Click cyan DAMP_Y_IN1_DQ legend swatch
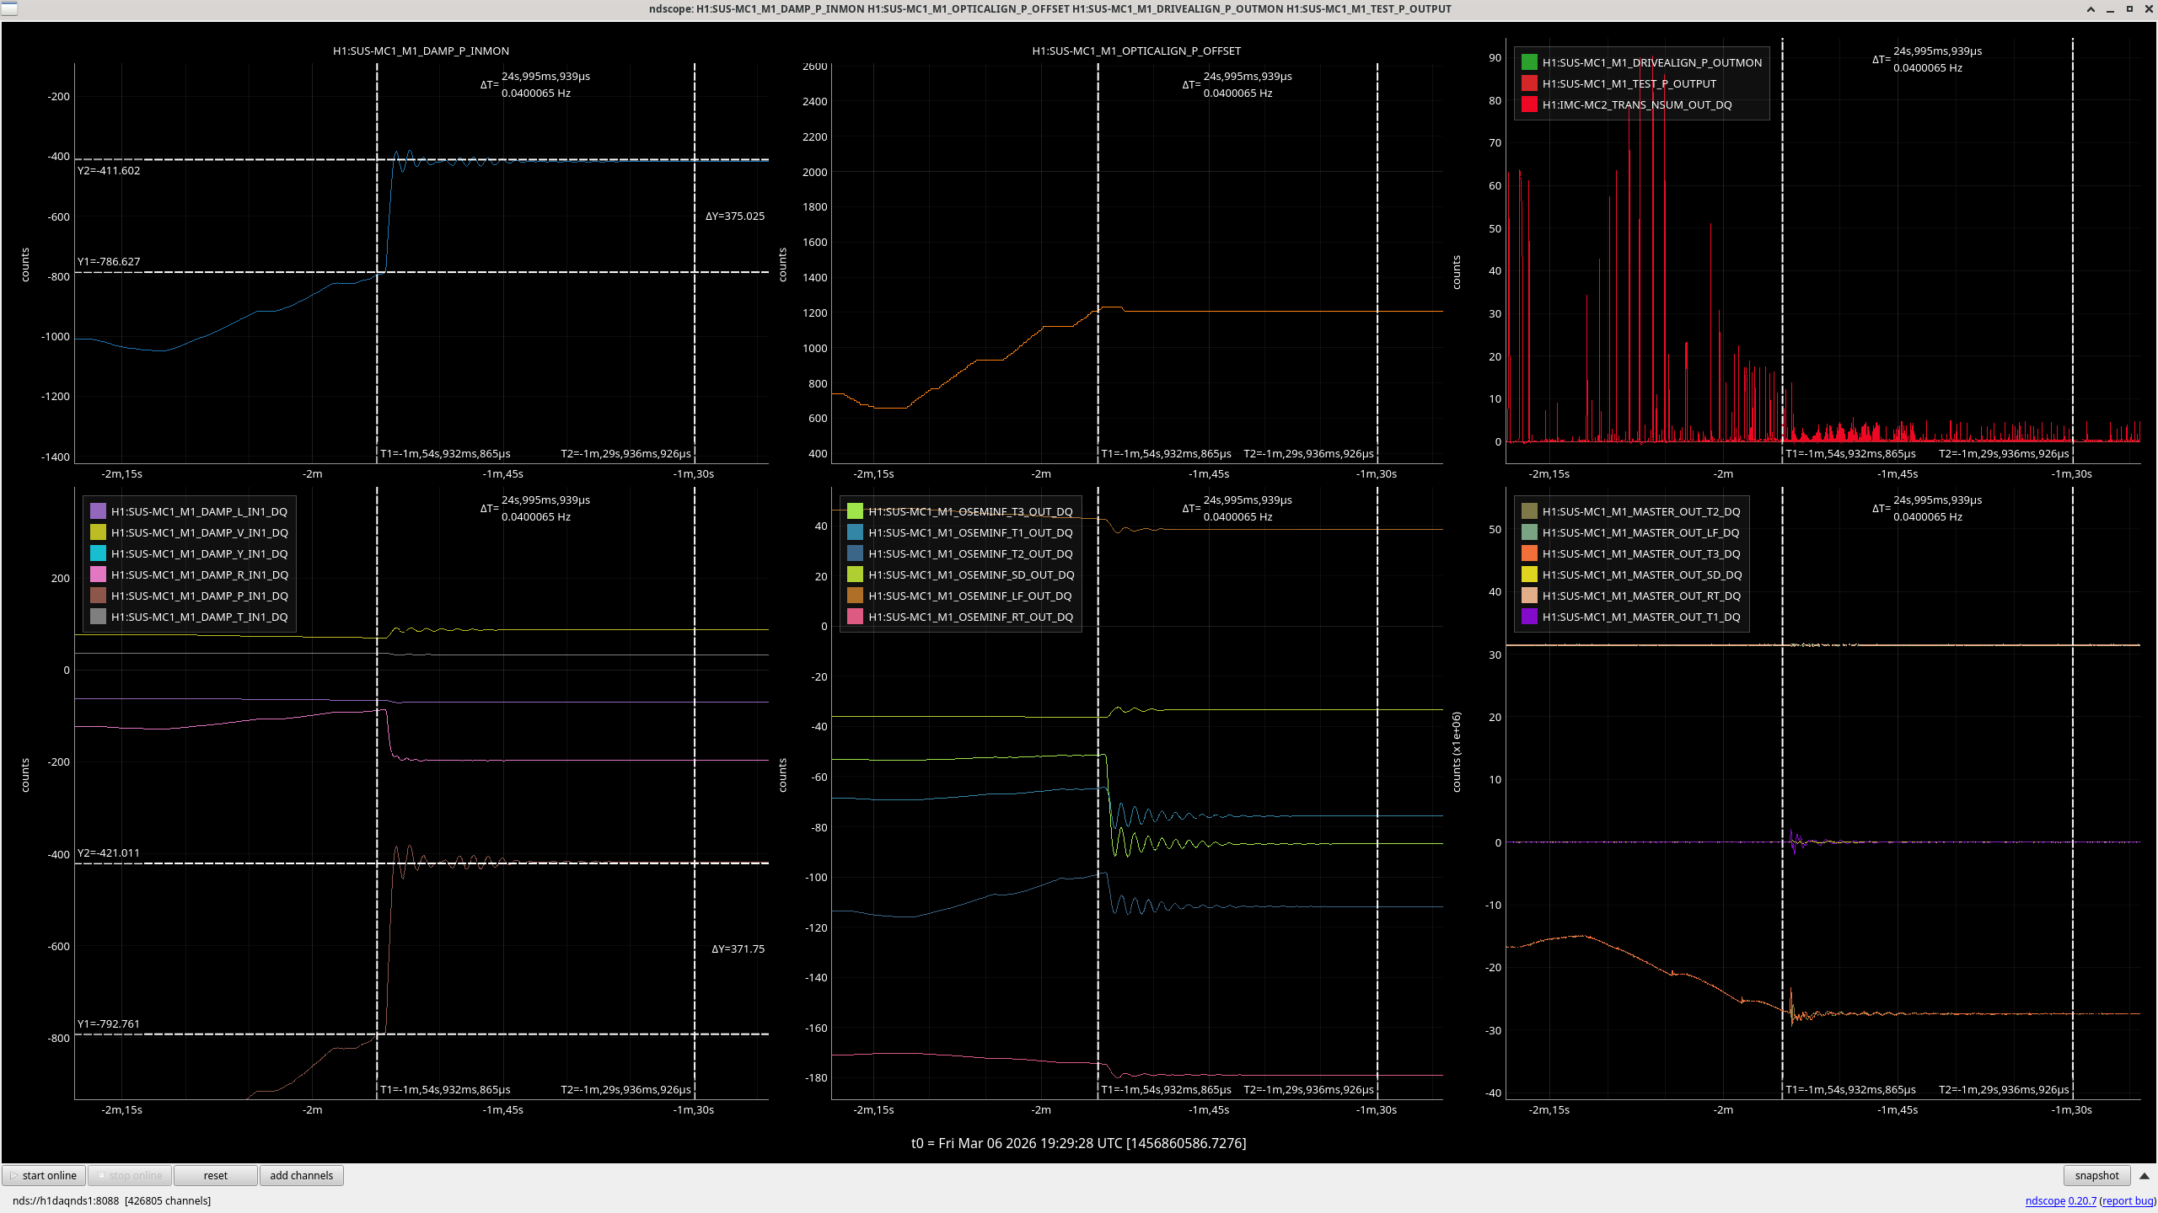The height and width of the screenshot is (1213, 2158). 98,553
